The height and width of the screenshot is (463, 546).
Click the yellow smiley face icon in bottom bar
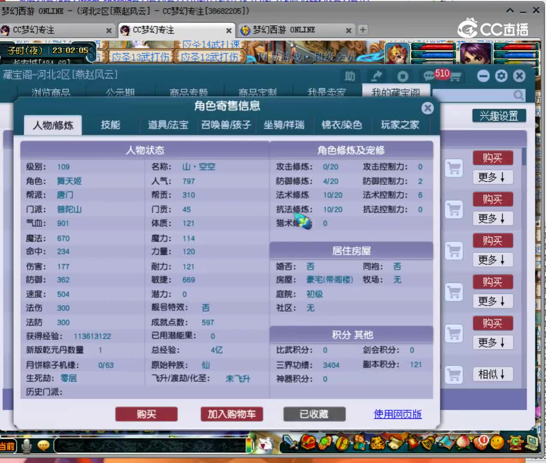click(x=497, y=442)
